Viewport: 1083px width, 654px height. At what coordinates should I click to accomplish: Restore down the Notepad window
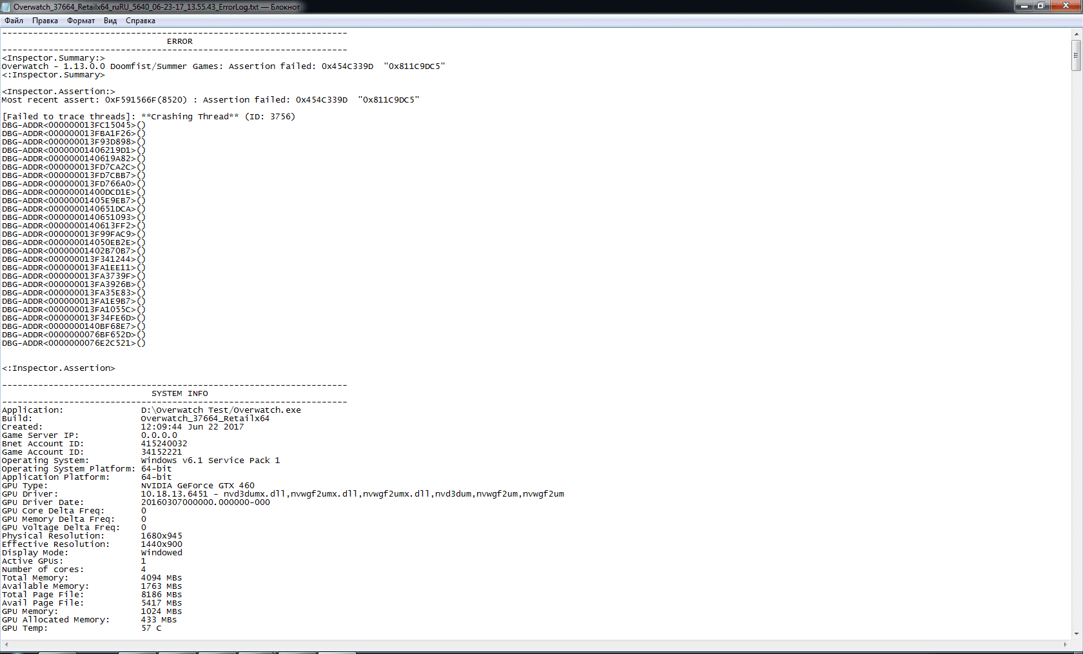coord(1040,6)
